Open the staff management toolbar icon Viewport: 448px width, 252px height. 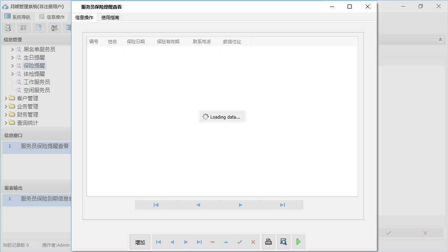click(54, 27)
